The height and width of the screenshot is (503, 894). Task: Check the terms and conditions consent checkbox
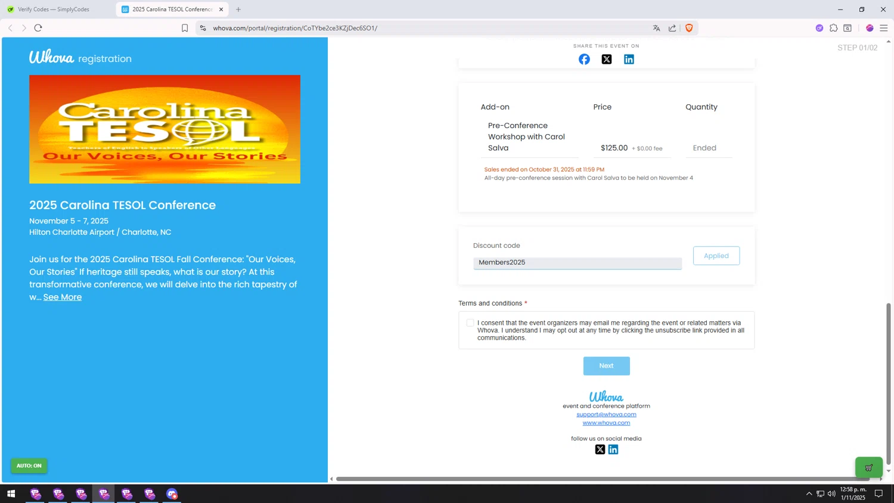pyautogui.click(x=470, y=322)
